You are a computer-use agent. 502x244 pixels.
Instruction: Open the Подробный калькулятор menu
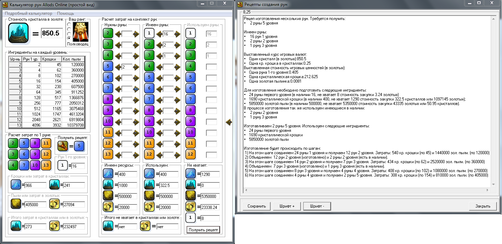[x=29, y=13]
